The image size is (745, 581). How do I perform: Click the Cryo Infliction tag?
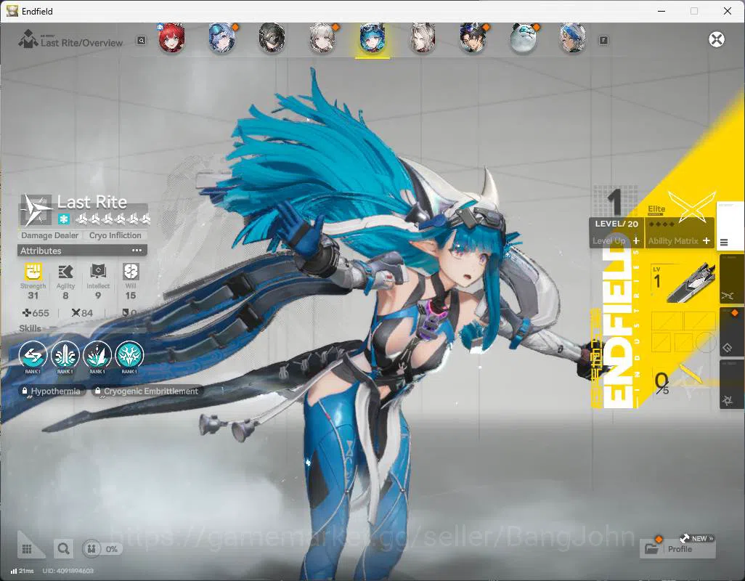point(115,235)
